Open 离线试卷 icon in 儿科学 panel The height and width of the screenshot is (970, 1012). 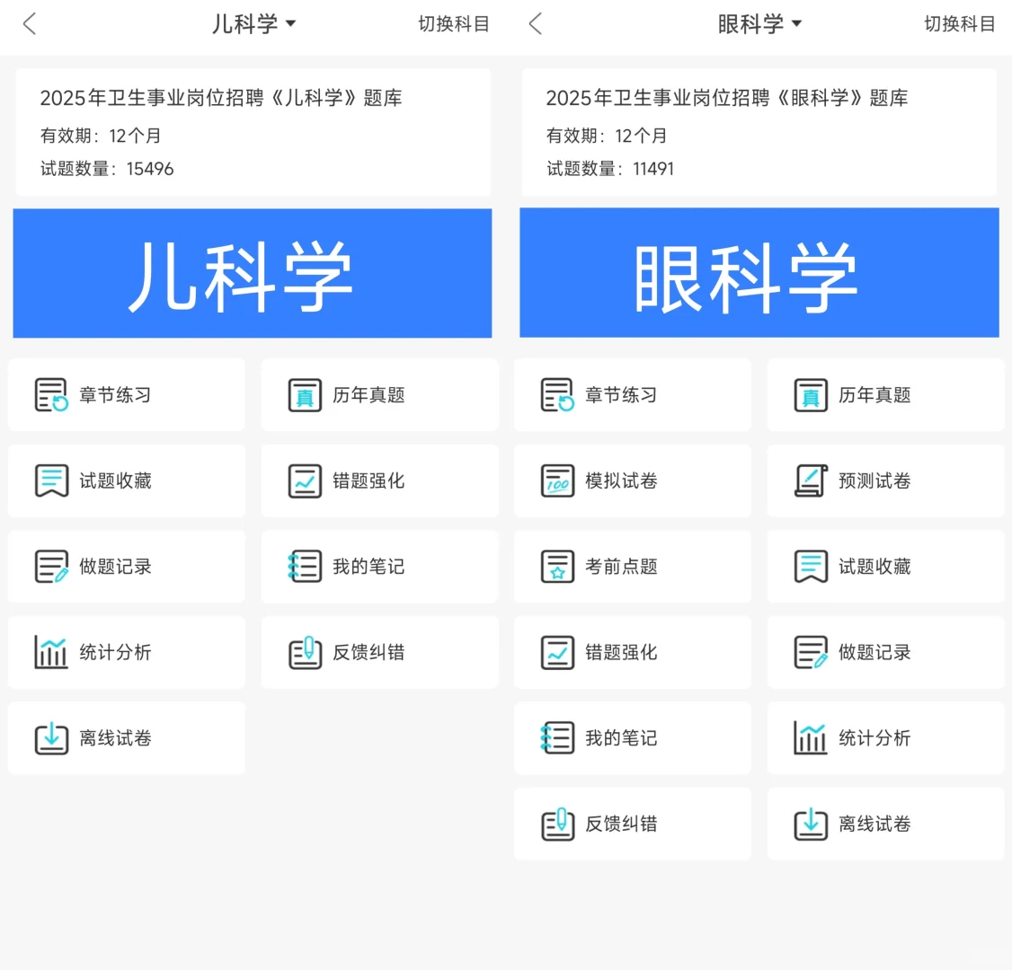(x=51, y=737)
